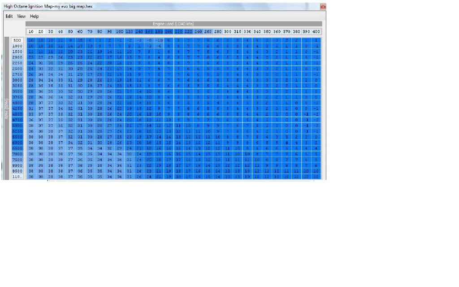The image size is (459, 287).
Task: Click the -6 cell in the 1000 RPM row
Action: point(159,46)
